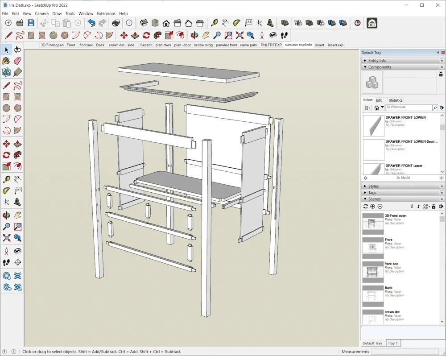Open the Camera menu
This screenshot has height=356, width=446.
[41, 13]
